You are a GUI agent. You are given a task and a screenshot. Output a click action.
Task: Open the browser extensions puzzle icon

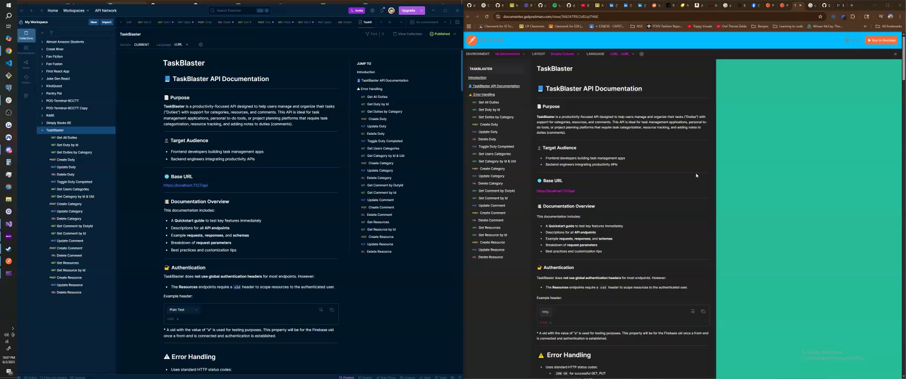[x=853, y=16]
